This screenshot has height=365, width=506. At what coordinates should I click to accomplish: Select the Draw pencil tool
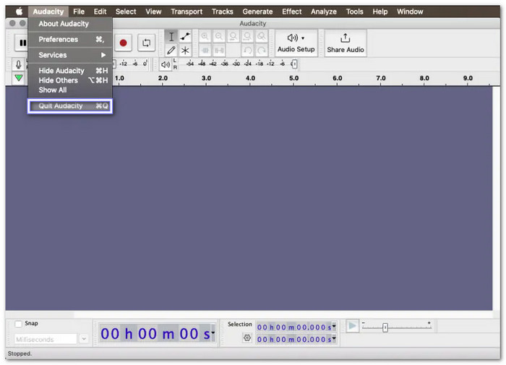pos(171,51)
